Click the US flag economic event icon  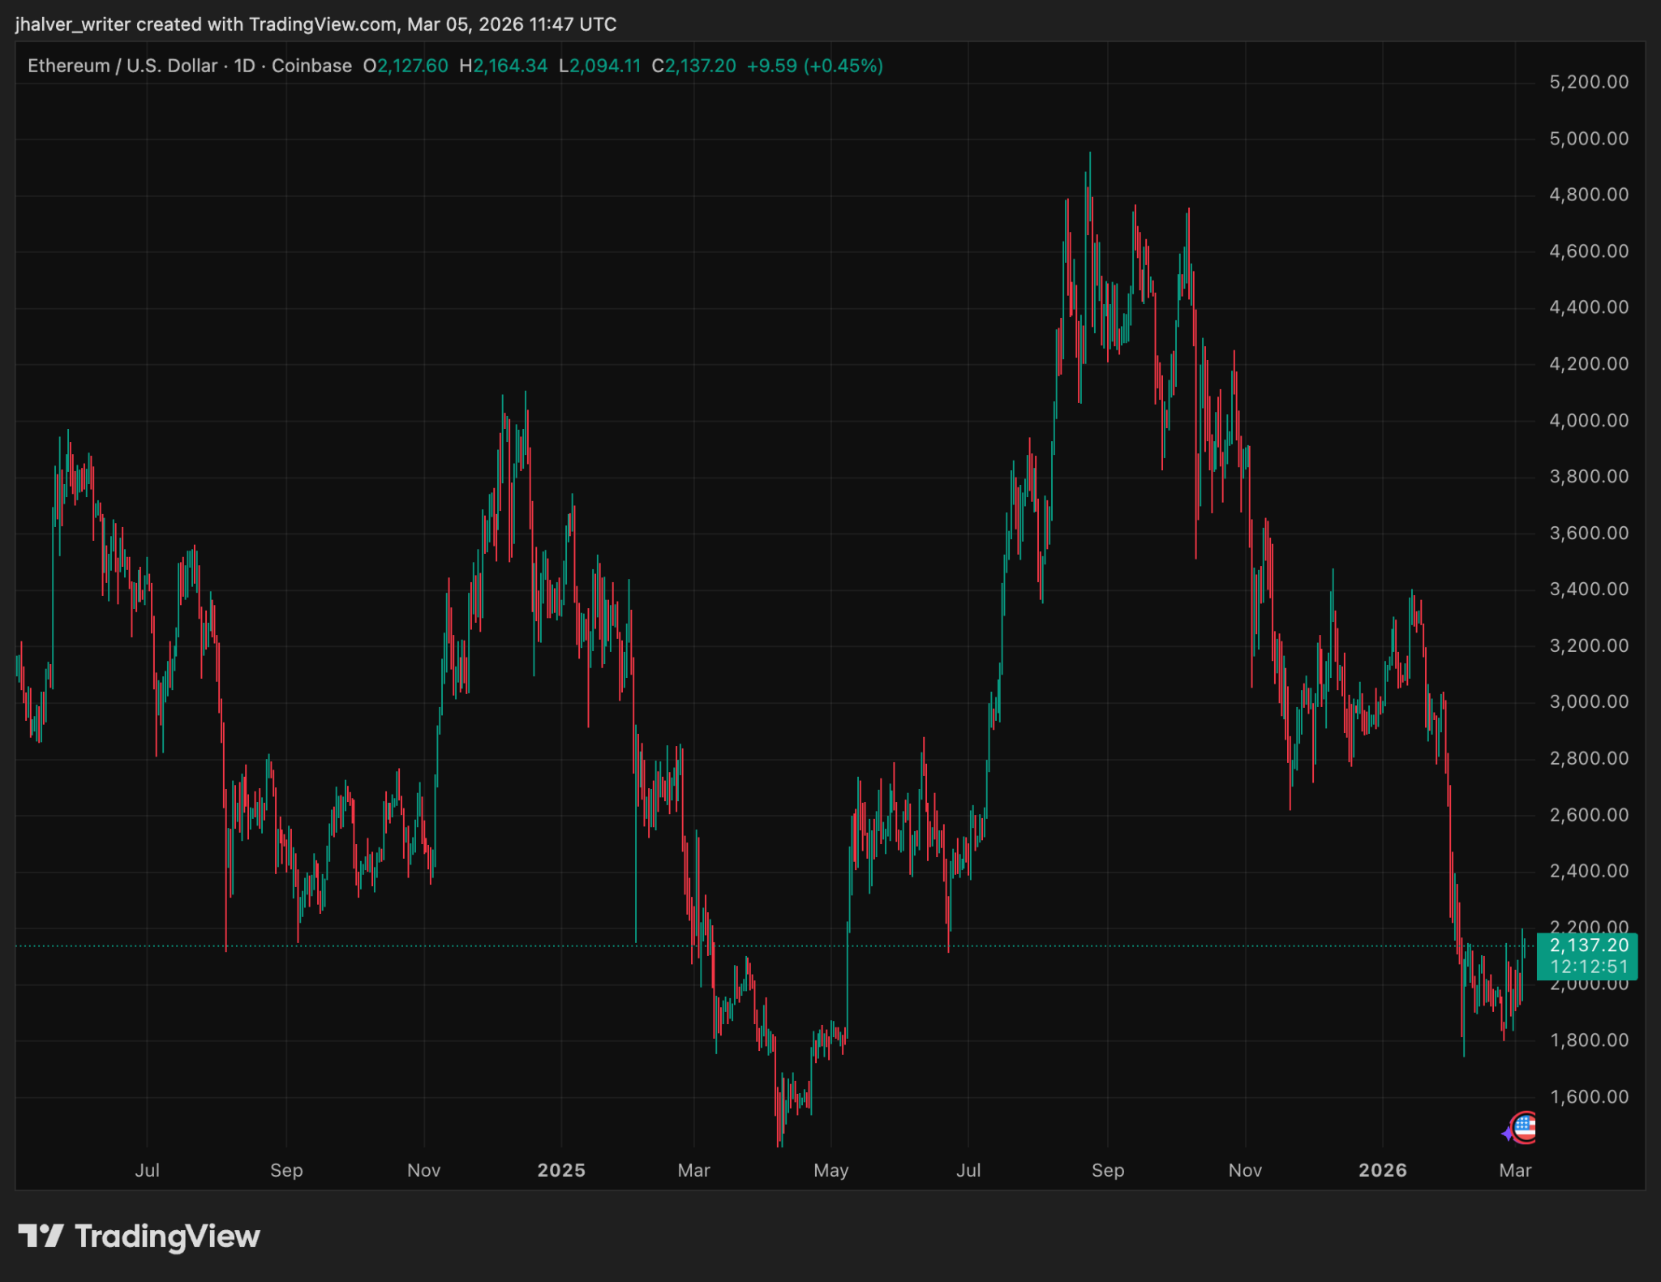coord(1525,1127)
